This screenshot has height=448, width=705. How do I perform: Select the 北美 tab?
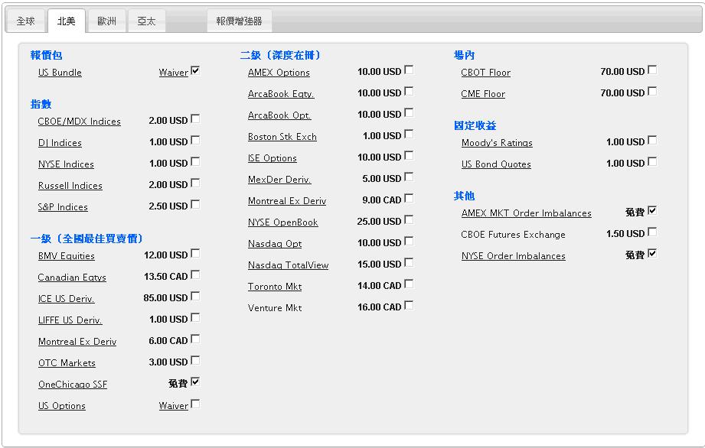[66, 21]
